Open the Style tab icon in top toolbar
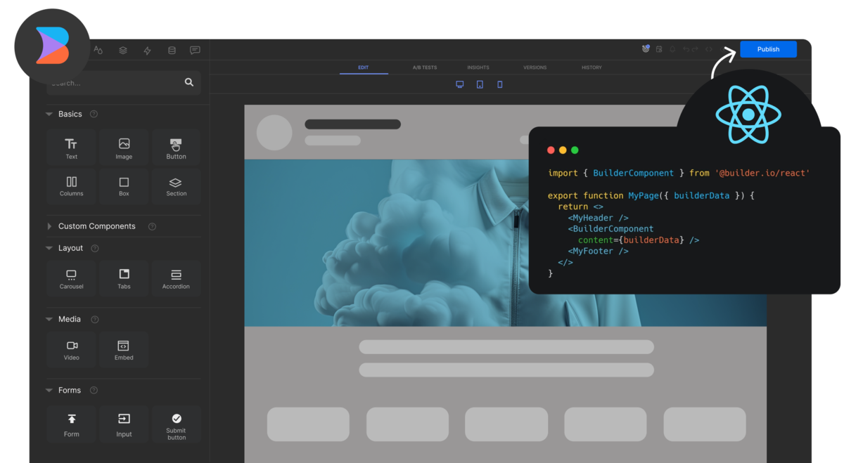The width and height of the screenshot is (844, 463). point(98,51)
